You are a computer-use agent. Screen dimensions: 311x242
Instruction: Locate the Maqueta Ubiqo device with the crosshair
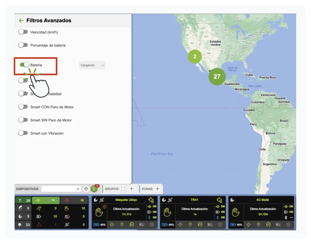pyautogui.click(x=112, y=225)
